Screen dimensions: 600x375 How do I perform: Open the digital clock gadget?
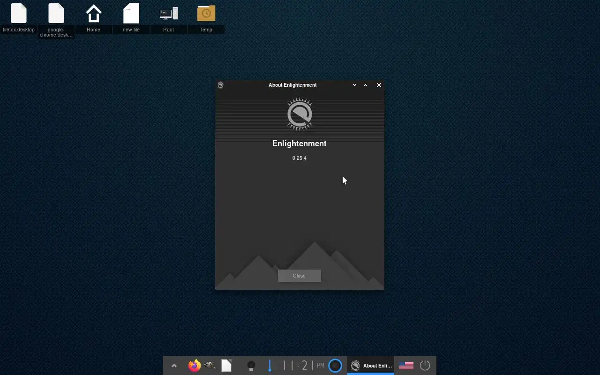304,366
